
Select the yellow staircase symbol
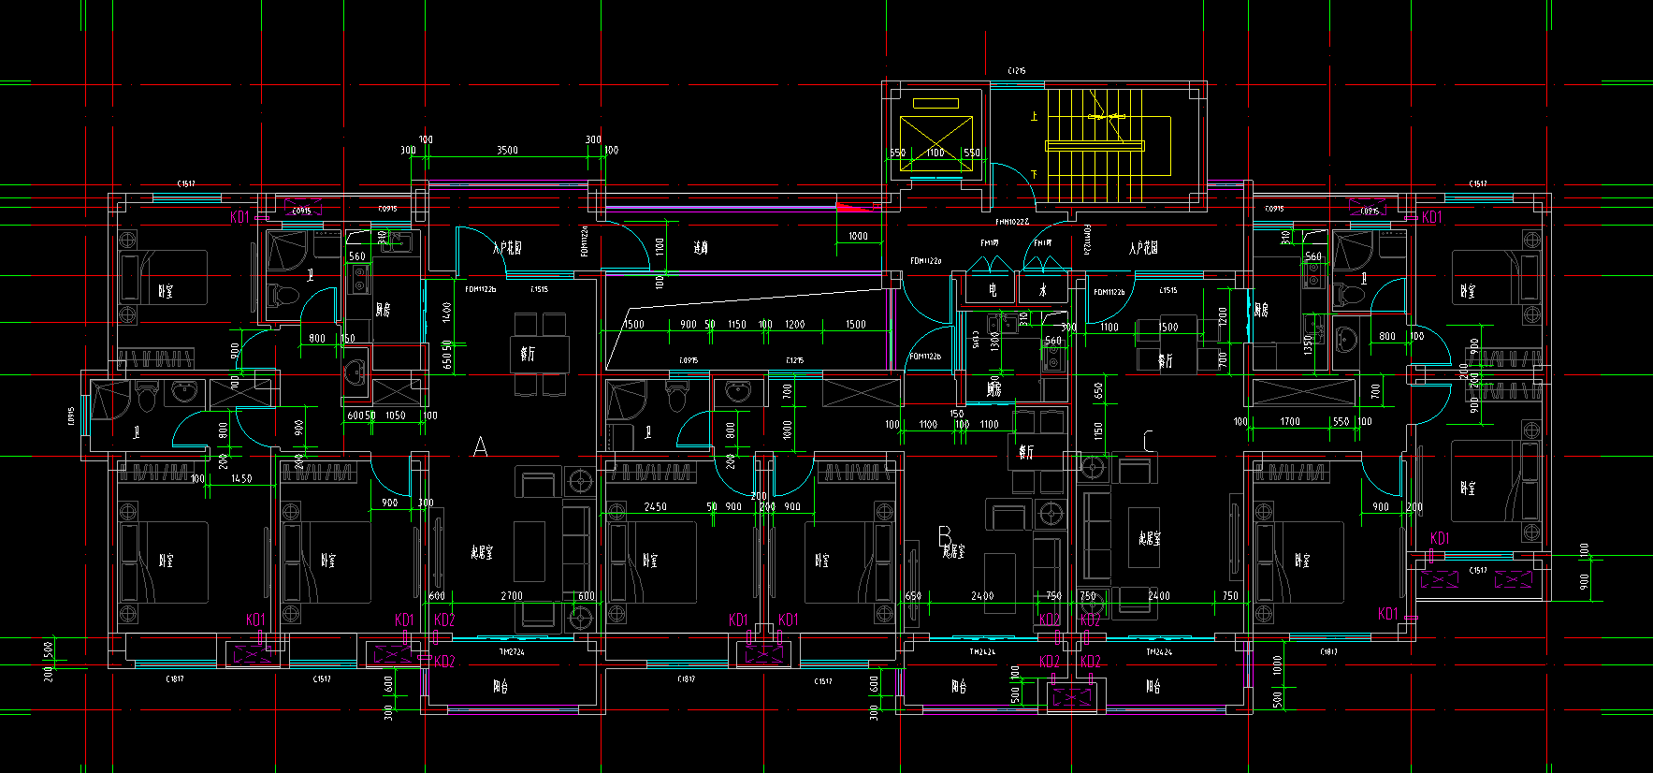pyautogui.click(x=1109, y=145)
